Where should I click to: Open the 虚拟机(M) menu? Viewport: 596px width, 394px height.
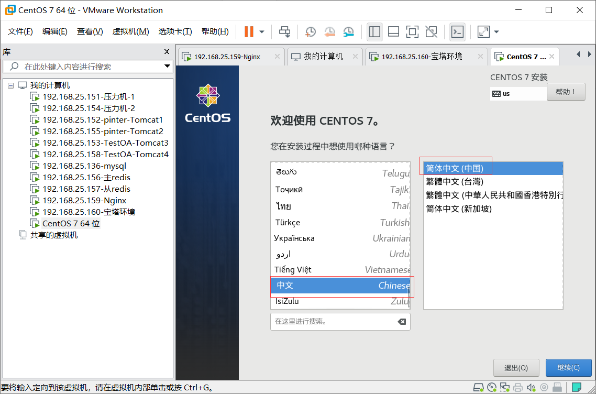pyautogui.click(x=130, y=31)
